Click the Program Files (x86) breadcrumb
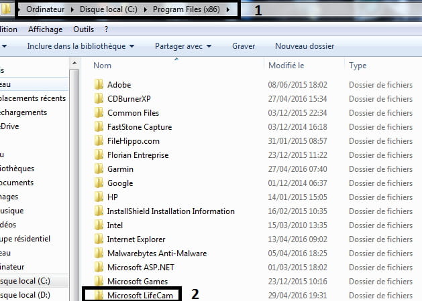The width and height of the screenshot is (422, 301). 187,9
